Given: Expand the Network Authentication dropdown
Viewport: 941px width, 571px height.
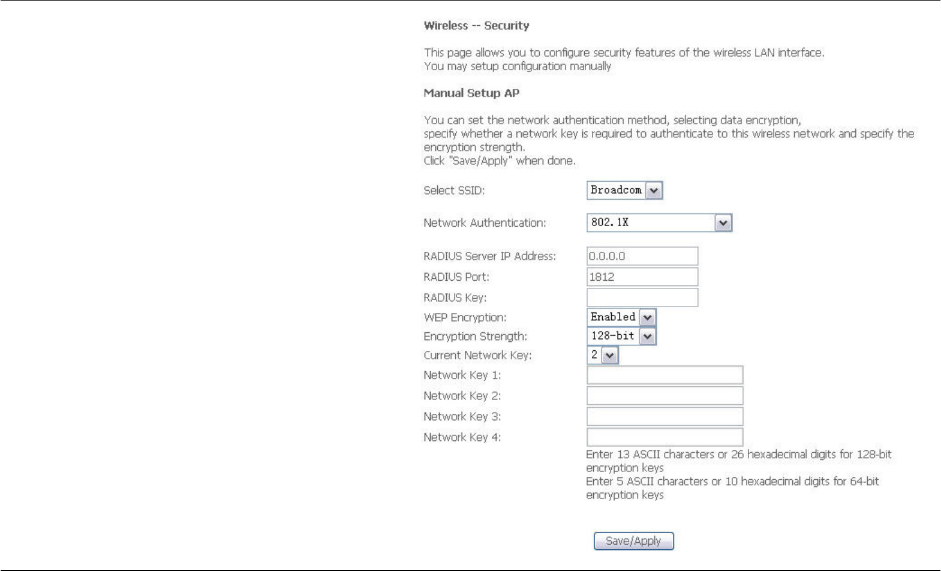Looking at the screenshot, I should tap(659, 223).
